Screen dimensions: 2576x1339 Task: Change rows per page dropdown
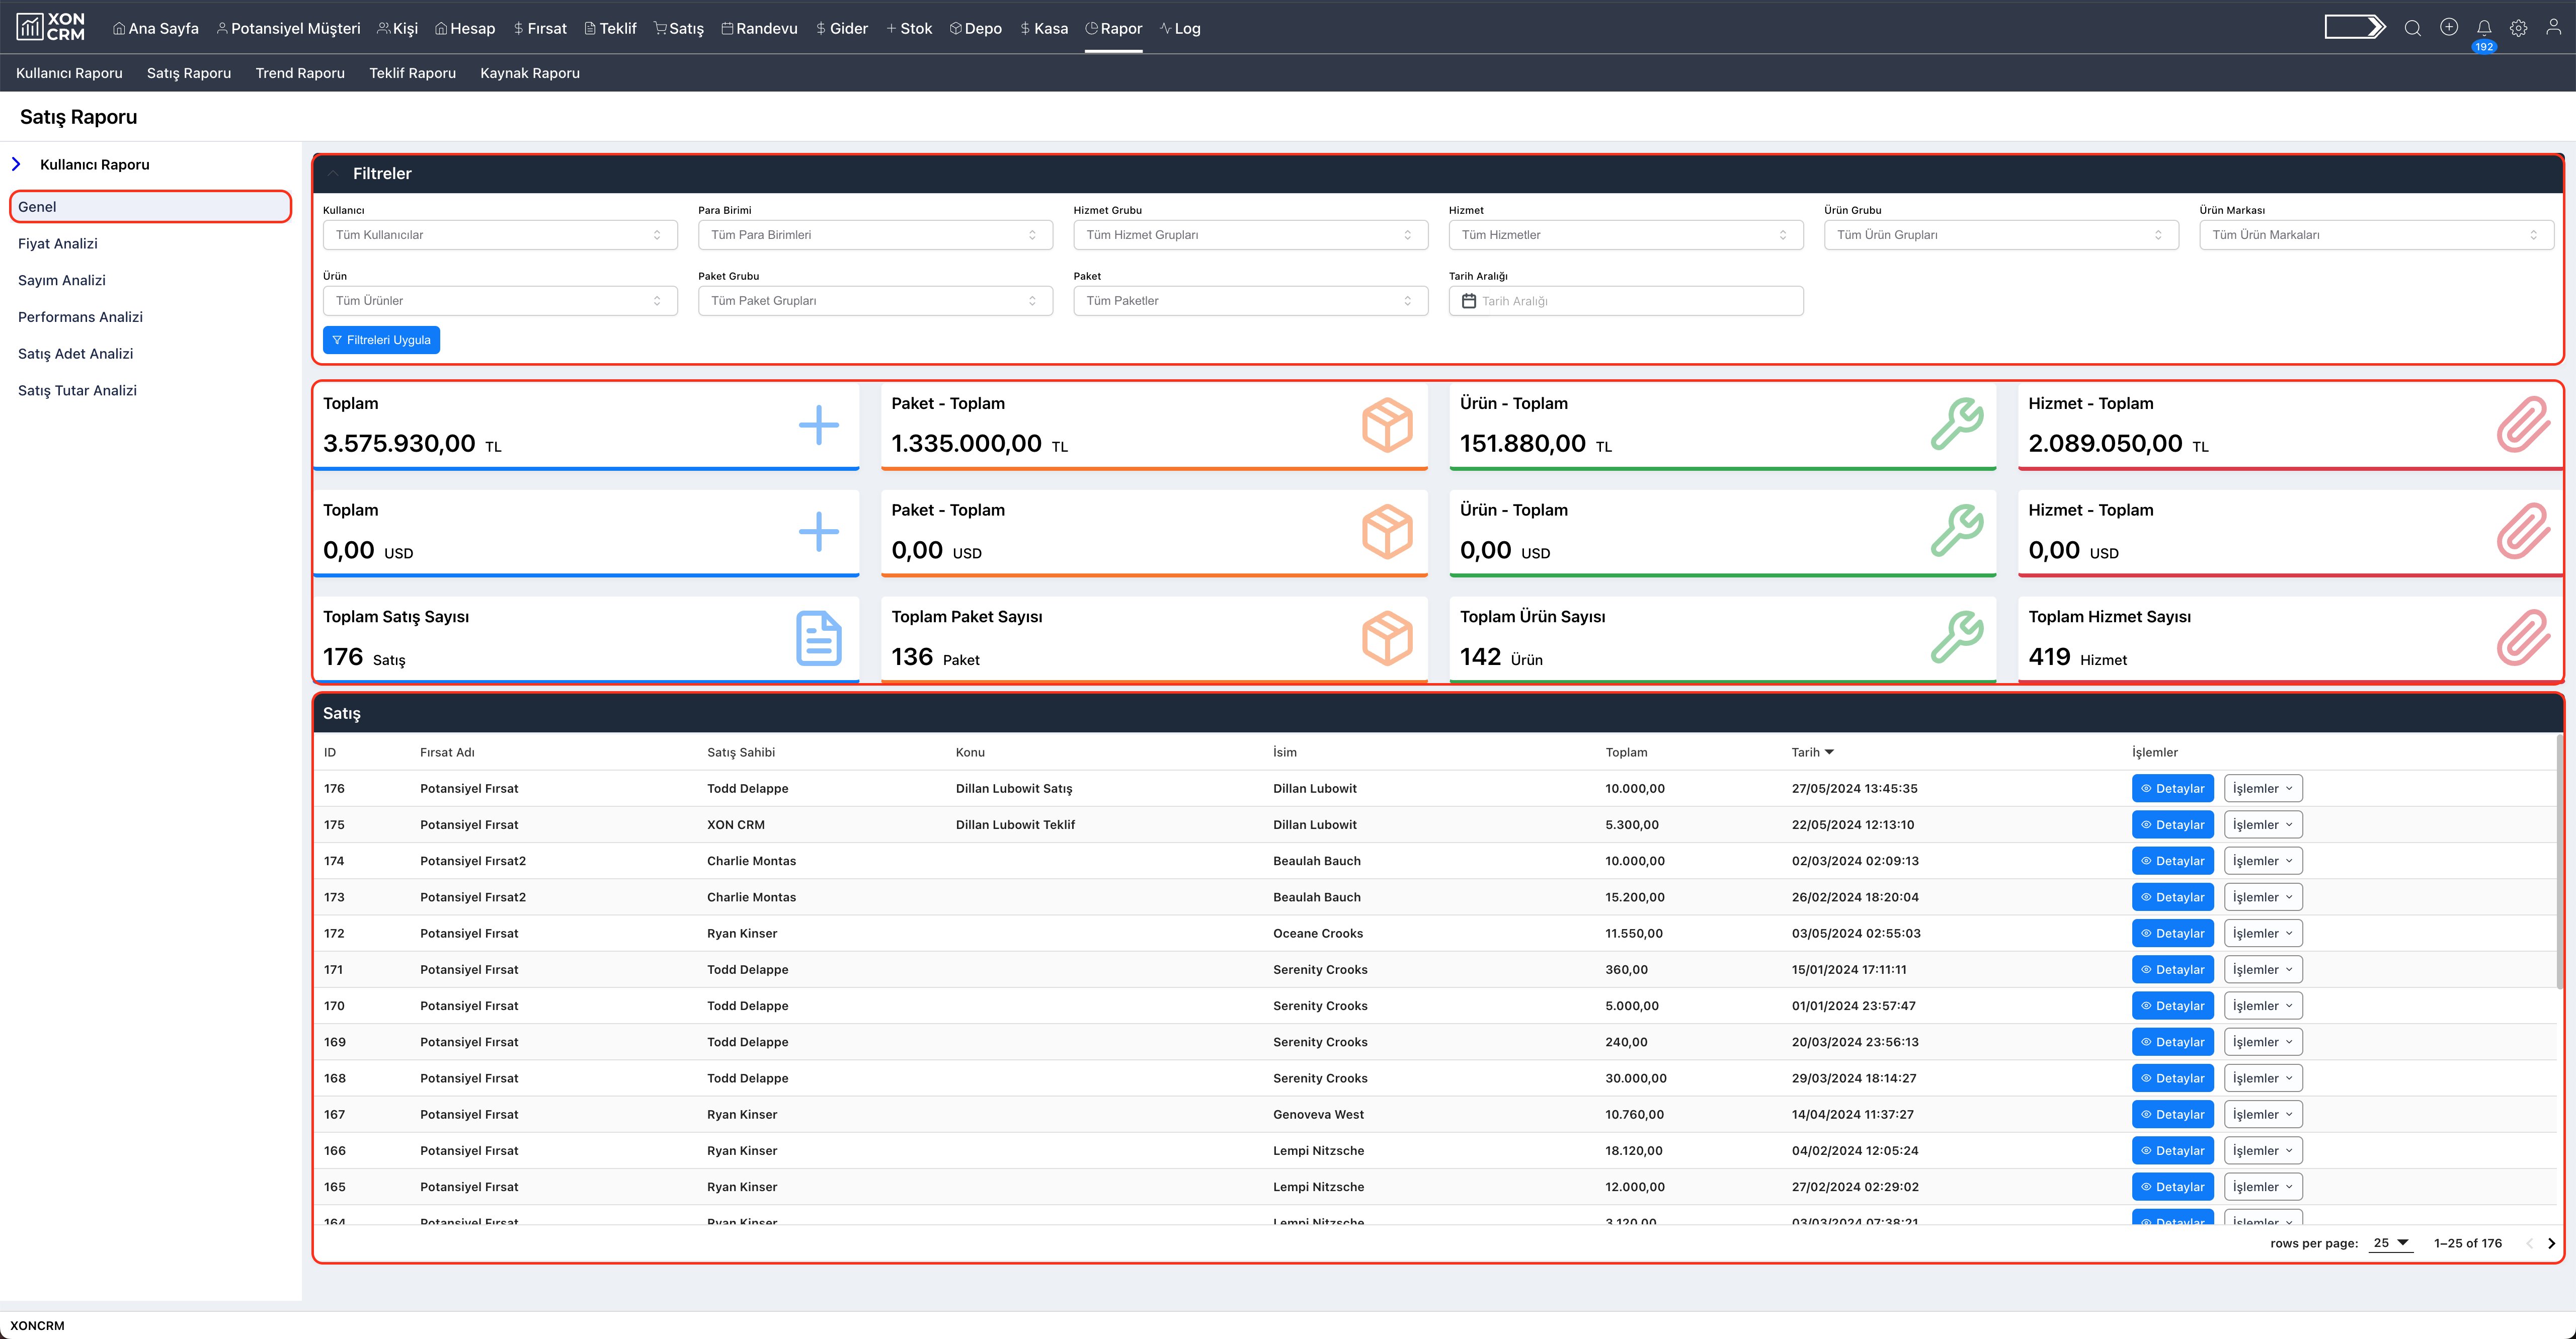pyautogui.click(x=2391, y=1243)
